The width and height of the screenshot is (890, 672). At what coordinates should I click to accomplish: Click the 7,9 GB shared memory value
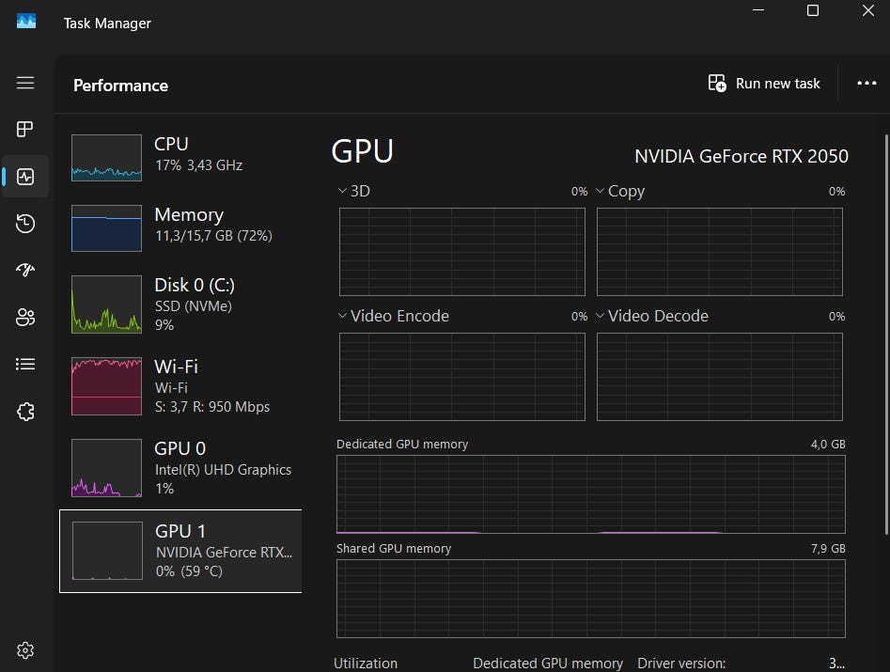(x=828, y=549)
